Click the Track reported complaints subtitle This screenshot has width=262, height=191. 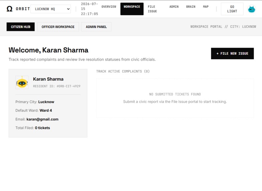(x=82, y=60)
